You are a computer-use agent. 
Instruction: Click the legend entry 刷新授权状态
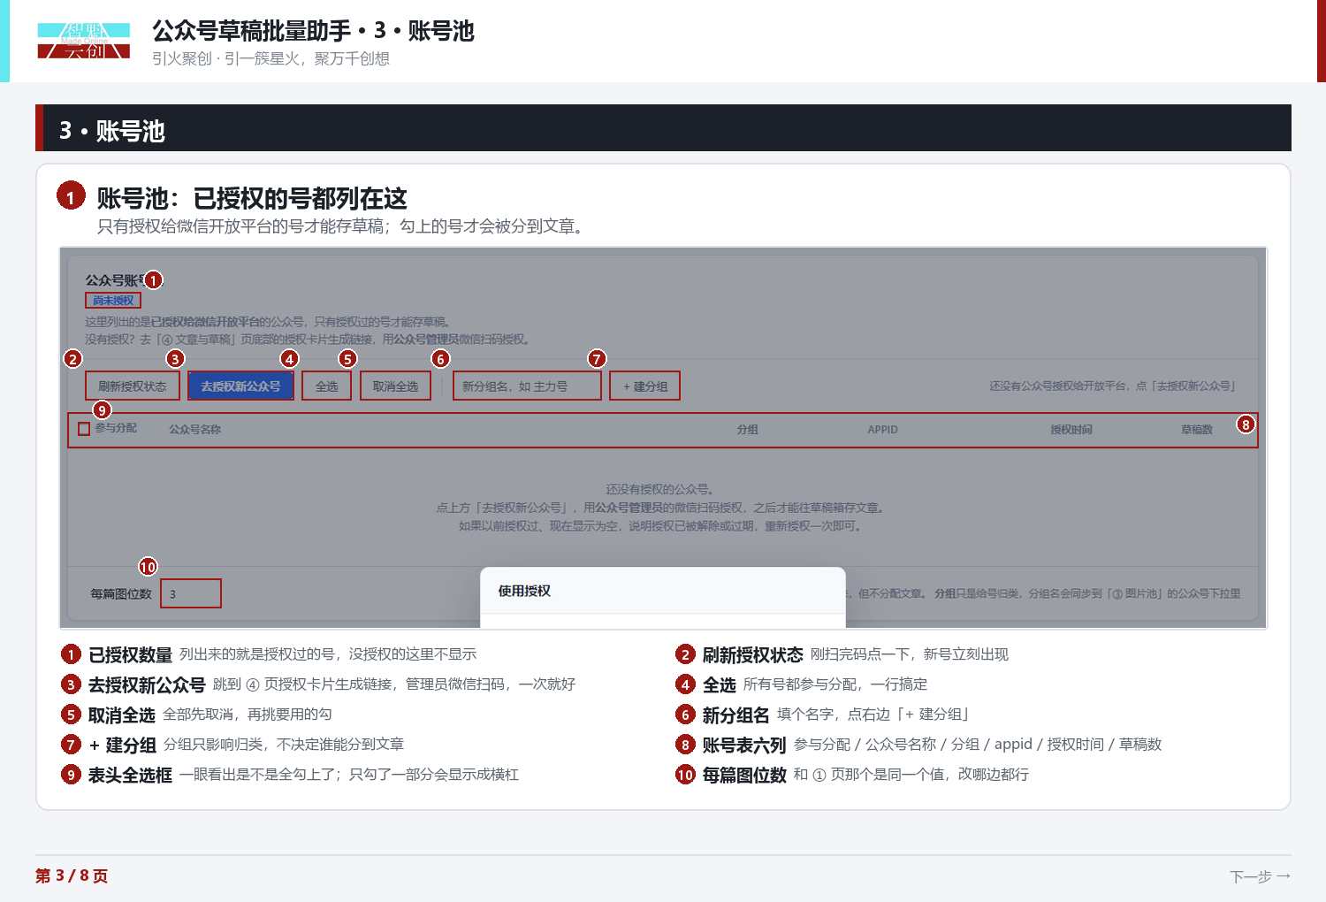point(752,654)
